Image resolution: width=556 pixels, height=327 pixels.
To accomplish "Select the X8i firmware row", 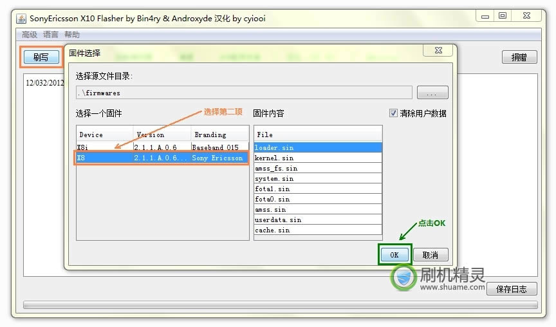I will click(x=162, y=147).
